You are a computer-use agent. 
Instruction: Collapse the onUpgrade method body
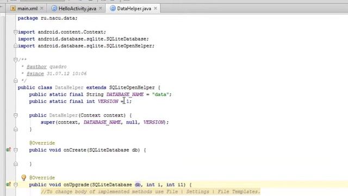click(x=15, y=185)
